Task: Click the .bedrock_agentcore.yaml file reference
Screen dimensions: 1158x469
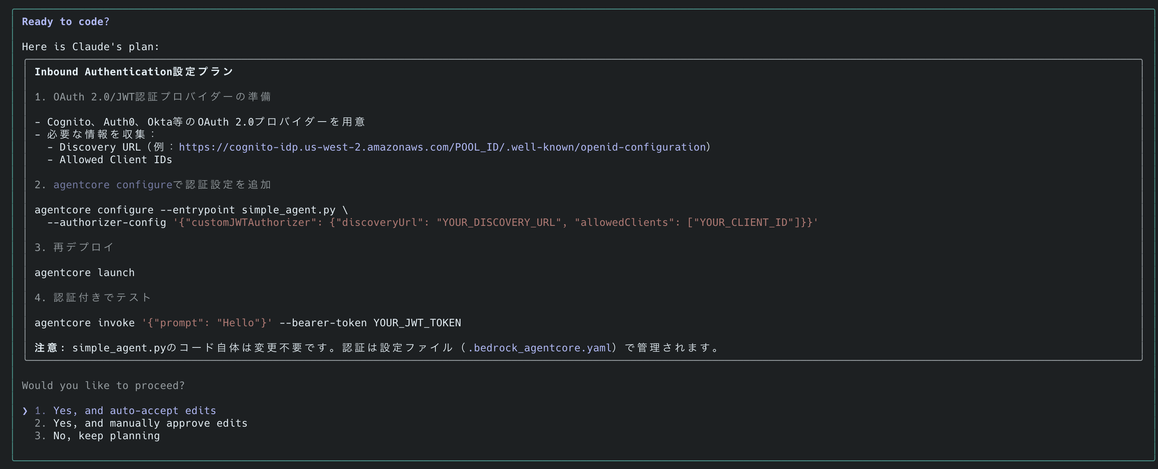Action: [x=540, y=348]
